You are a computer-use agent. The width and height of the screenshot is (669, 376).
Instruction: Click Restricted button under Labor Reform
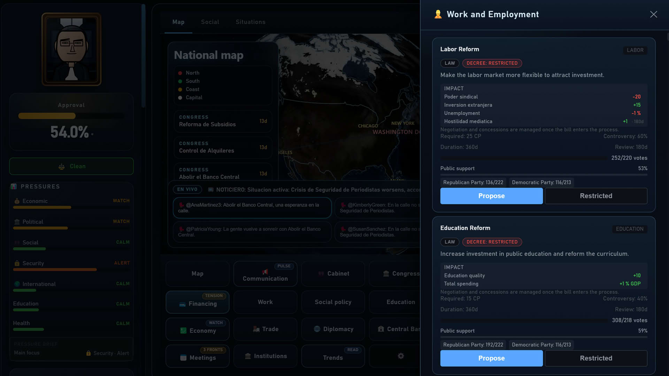596,196
